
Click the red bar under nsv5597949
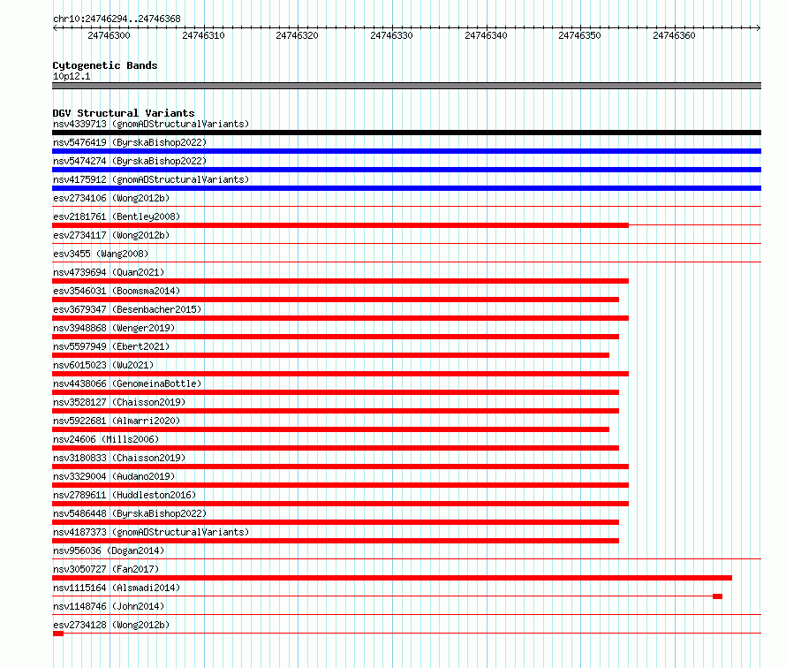tap(331, 355)
